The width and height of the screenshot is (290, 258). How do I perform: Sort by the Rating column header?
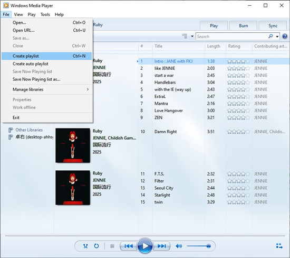pyautogui.click(x=239, y=46)
